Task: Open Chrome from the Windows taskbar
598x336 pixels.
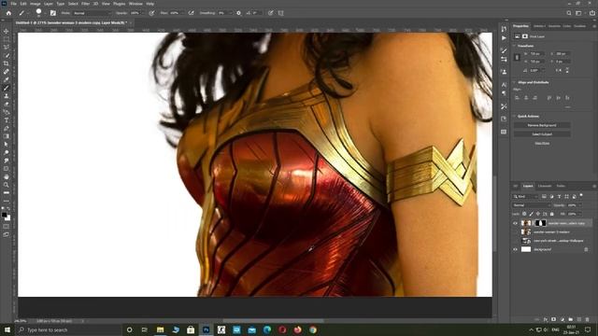Action: point(313,329)
